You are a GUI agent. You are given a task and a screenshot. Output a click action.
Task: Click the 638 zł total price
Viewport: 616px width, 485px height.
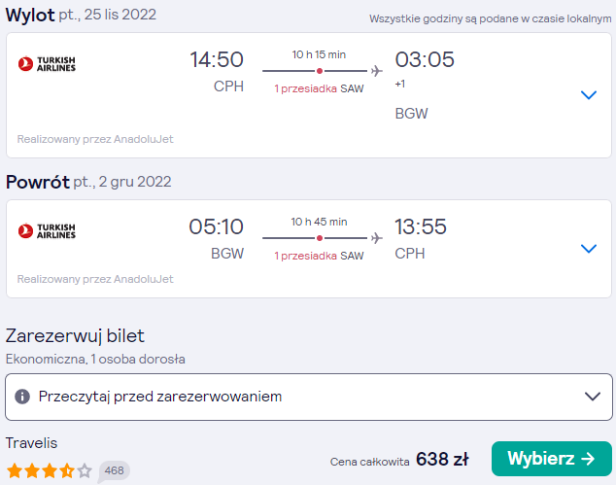(442, 459)
